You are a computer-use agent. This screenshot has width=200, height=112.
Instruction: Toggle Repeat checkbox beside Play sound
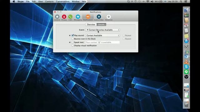point(123,35)
